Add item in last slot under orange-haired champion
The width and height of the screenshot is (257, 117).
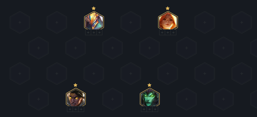(173, 33)
